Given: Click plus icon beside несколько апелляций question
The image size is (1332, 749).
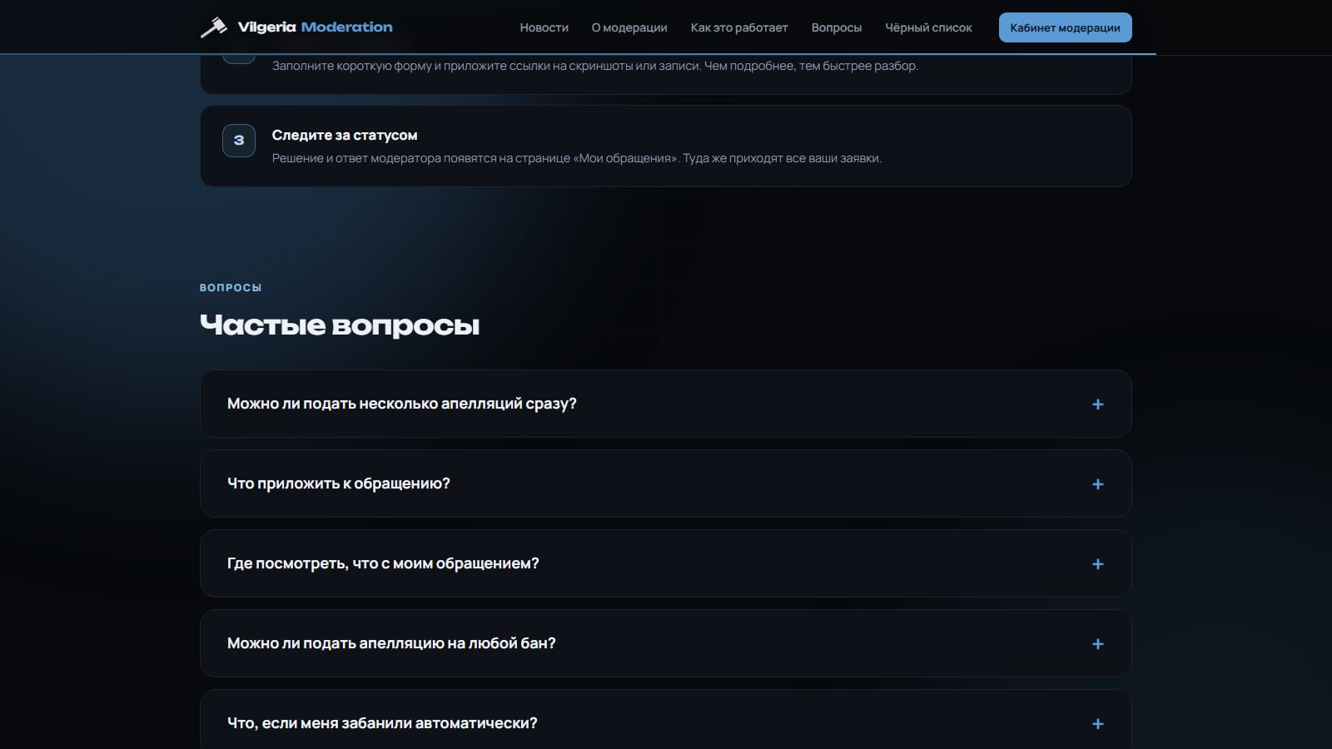Looking at the screenshot, I should click(1097, 404).
